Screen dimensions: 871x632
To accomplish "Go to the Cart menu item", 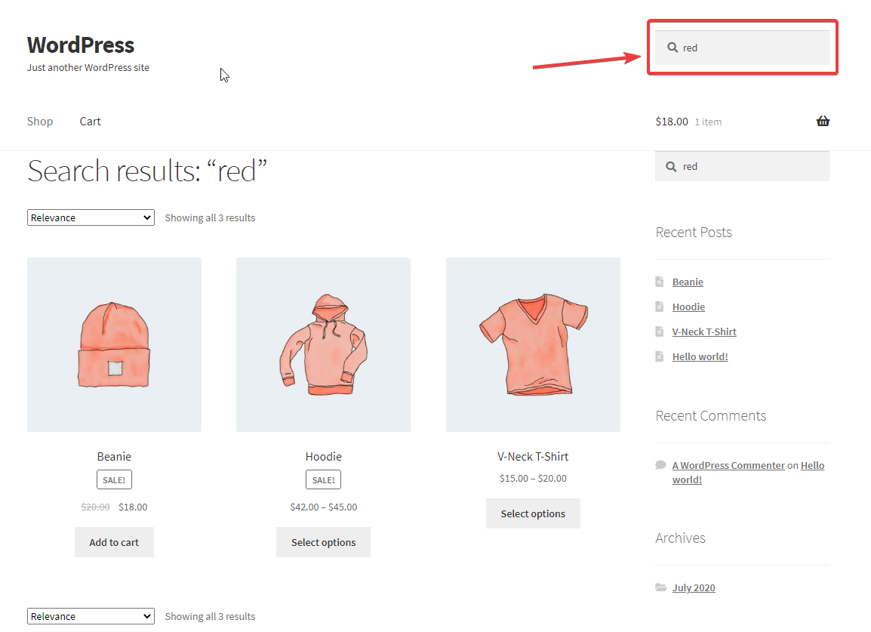I will click(x=90, y=121).
